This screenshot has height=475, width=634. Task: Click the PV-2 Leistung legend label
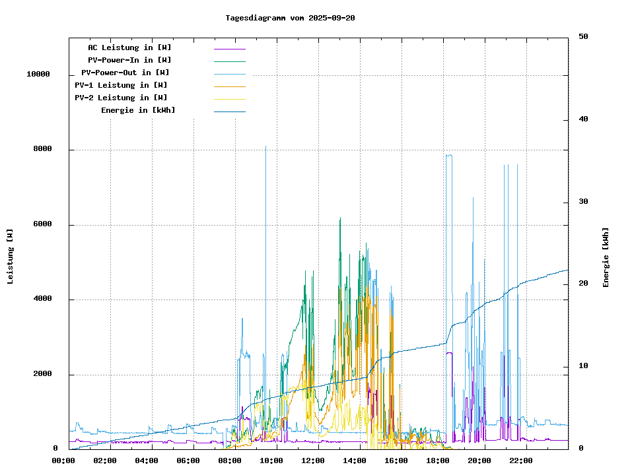(121, 98)
